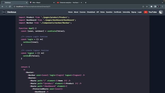The width and height of the screenshot is (165, 93).
Task: Click 'useState(false)' in code
Action: [56, 31]
